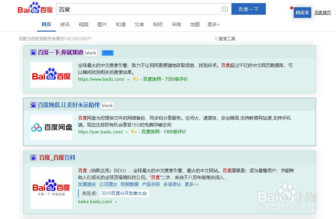Click the paw icon beside 百度_百度百科 title

pyautogui.click(x=33, y=157)
